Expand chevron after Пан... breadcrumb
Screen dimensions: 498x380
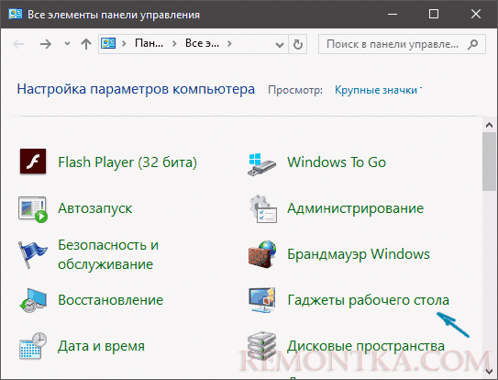pyautogui.click(x=174, y=43)
